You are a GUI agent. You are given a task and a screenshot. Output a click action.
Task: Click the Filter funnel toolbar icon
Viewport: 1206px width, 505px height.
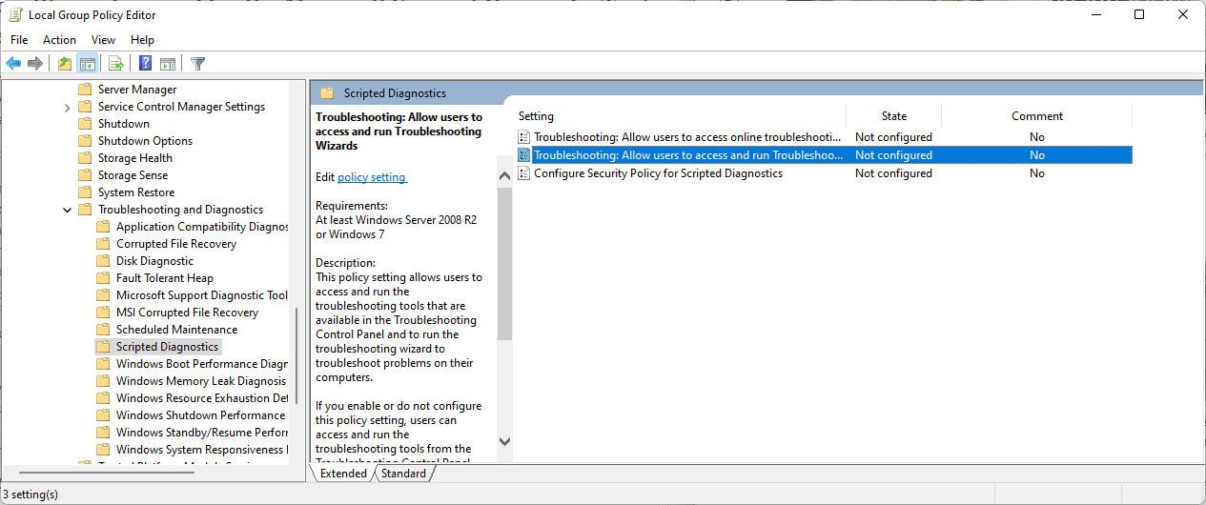point(197,64)
